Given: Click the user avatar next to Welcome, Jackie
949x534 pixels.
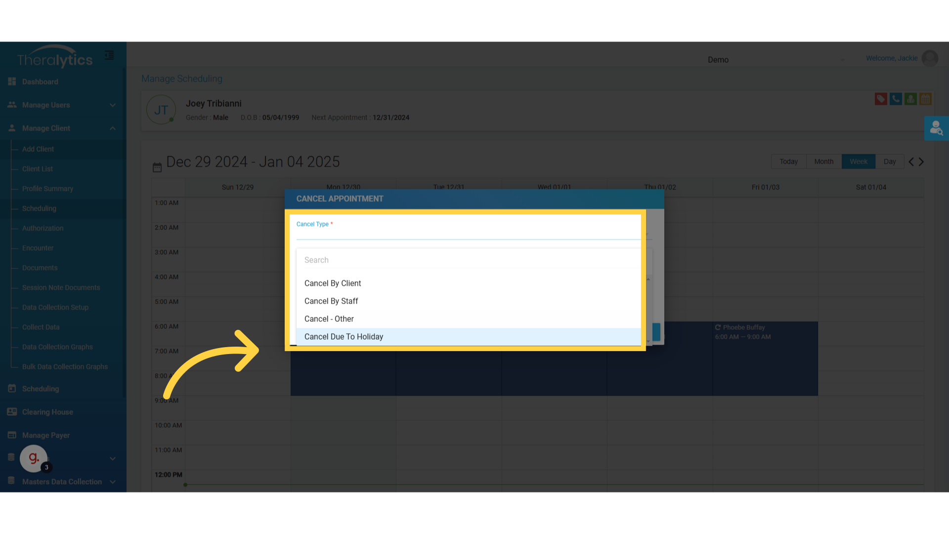Looking at the screenshot, I should (x=930, y=58).
